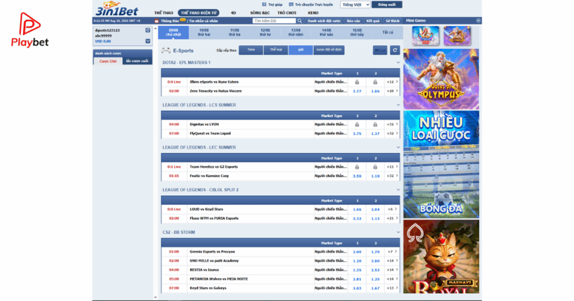Click the refresh icon beside the username
Image resolution: width=574 pixels, height=301 pixels.
(148, 30)
